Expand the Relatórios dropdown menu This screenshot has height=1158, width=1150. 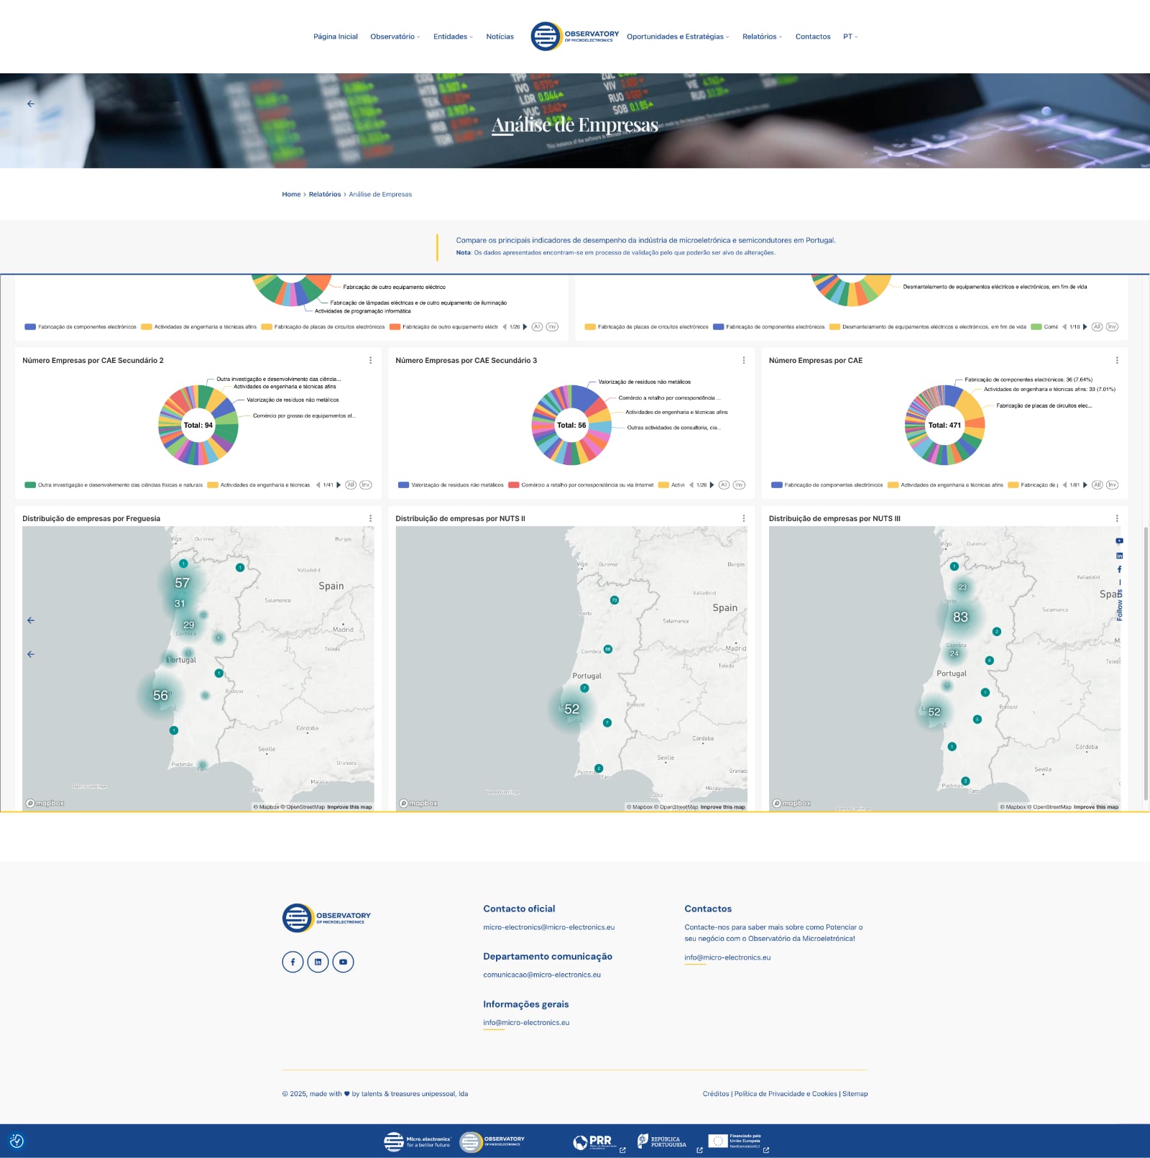762,37
